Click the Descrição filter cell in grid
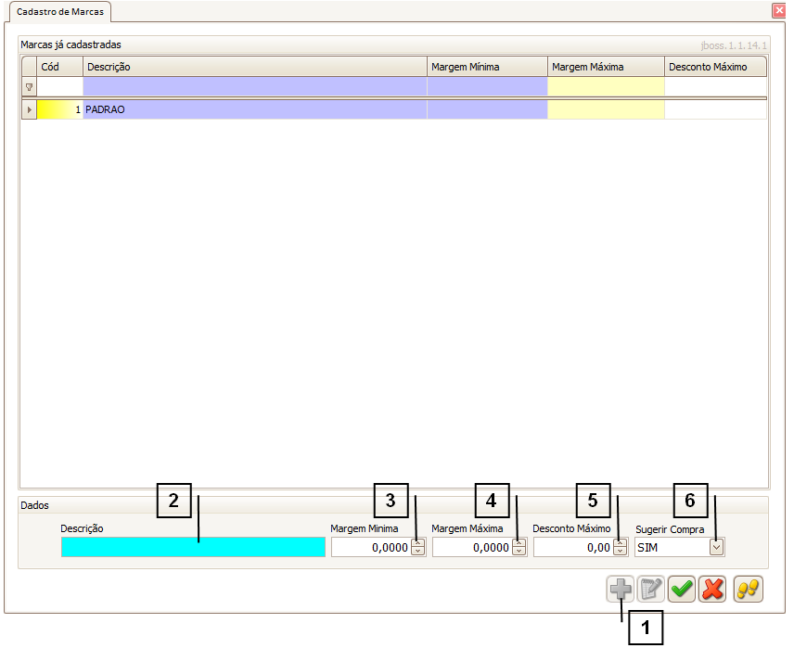794x648 pixels. pos(254,87)
